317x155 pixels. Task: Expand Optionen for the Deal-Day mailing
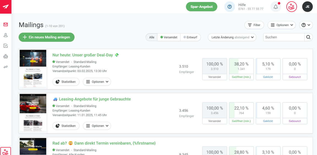(97, 82)
